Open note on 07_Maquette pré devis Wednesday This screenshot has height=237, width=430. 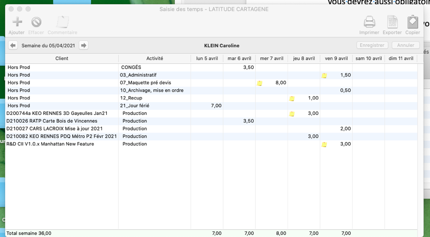[x=259, y=83]
